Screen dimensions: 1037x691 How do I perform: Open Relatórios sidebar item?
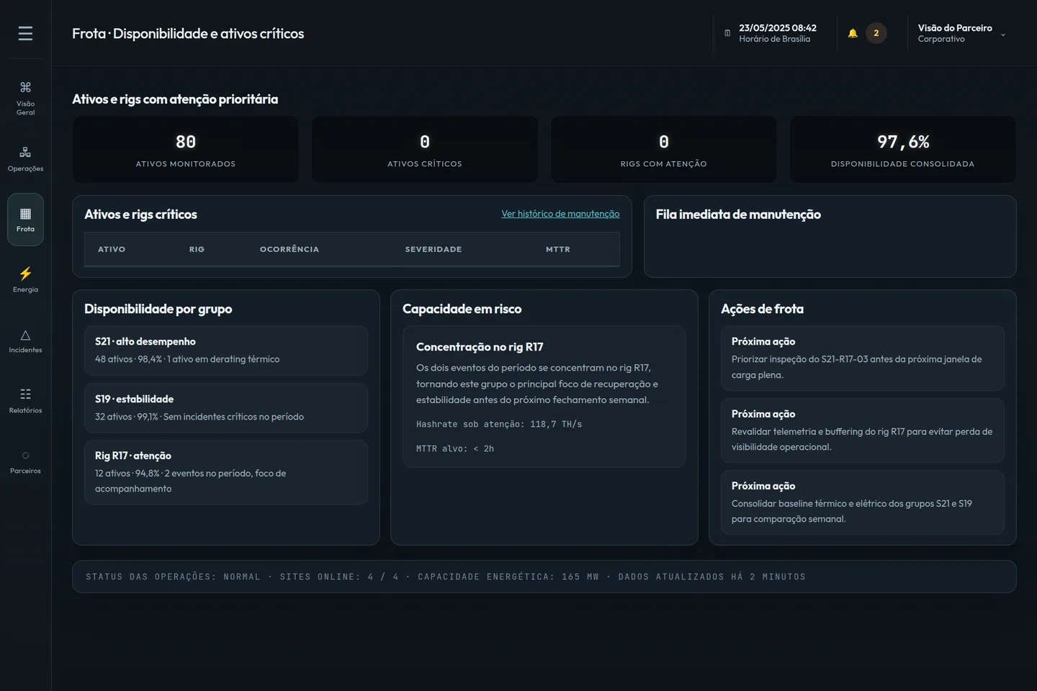[25, 401]
